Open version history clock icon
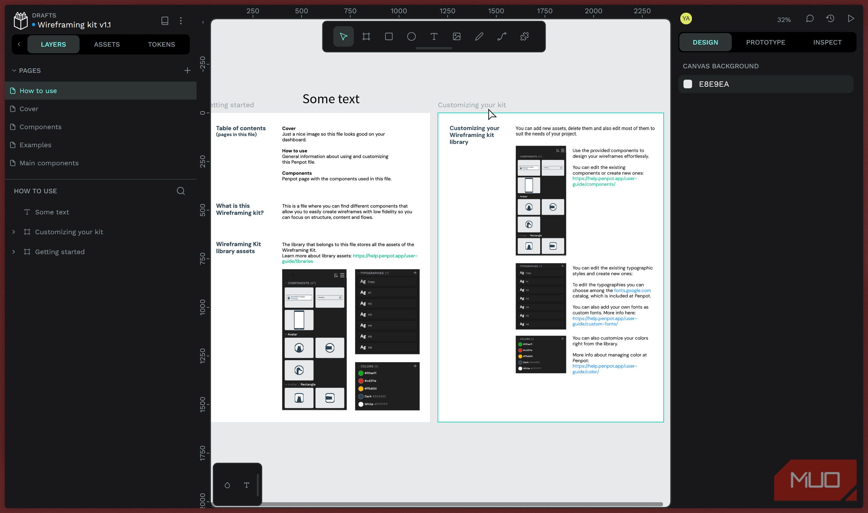868x513 pixels. click(x=830, y=19)
